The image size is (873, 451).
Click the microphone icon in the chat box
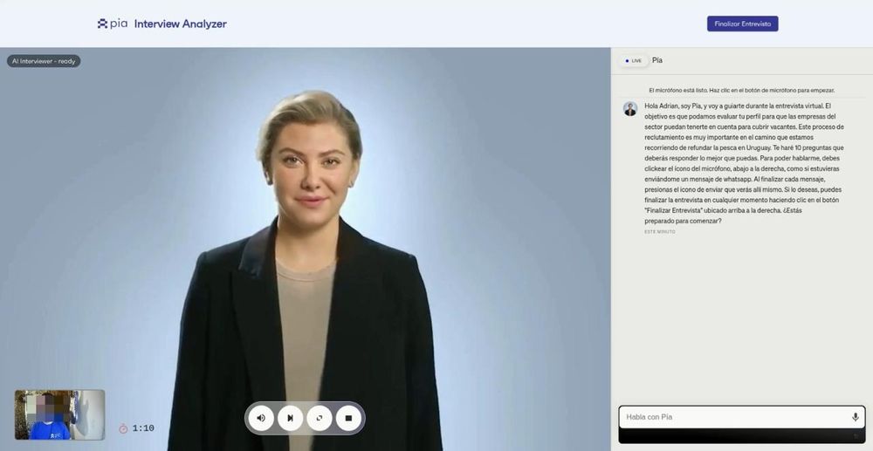(x=855, y=417)
